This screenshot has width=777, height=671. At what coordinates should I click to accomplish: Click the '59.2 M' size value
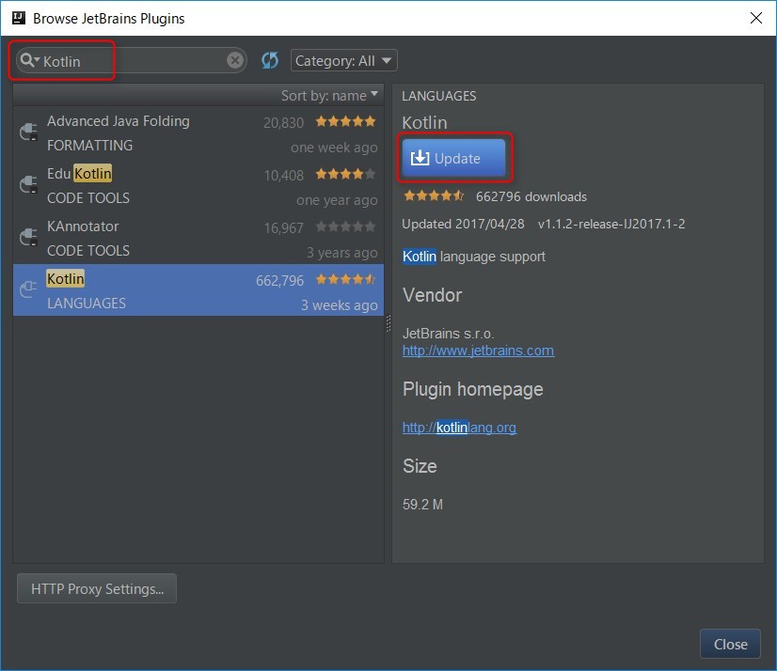(x=422, y=504)
